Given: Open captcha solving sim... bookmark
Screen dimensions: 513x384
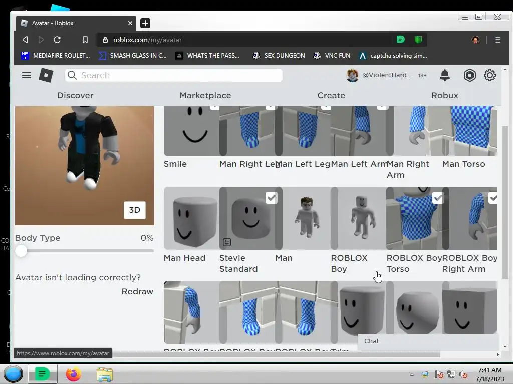Looking at the screenshot, I should (x=393, y=56).
